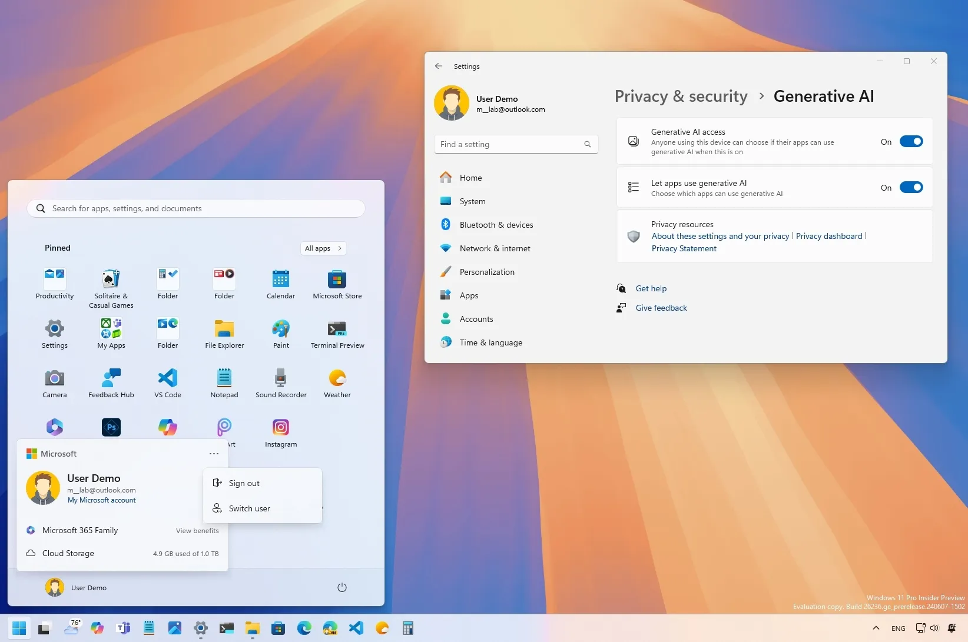Launch VS Code from the pinned apps
968x642 pixels.
(167, 382)
